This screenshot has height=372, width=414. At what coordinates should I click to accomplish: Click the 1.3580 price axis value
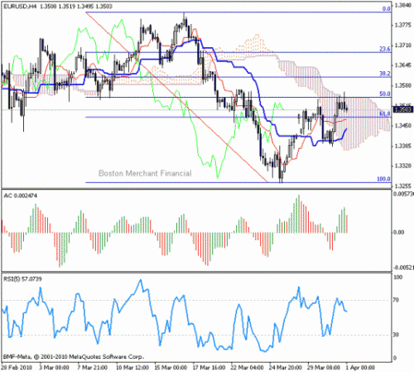click(x=403, y=85)
